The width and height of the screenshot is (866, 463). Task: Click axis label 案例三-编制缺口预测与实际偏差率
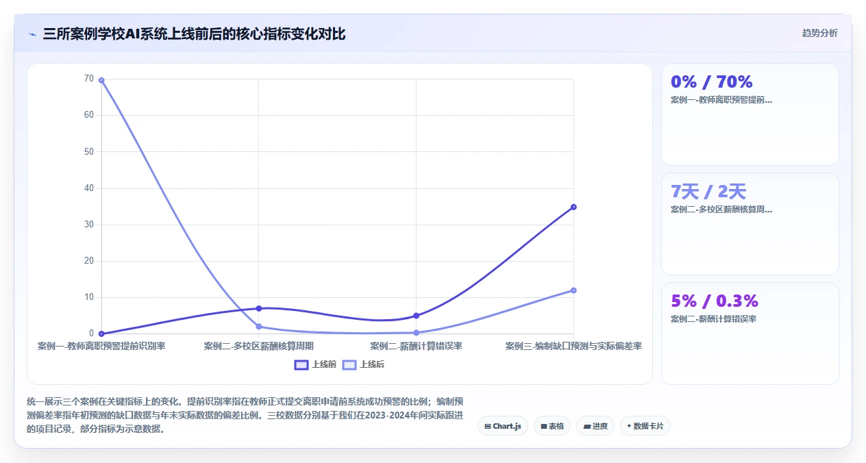click(573, 346)
